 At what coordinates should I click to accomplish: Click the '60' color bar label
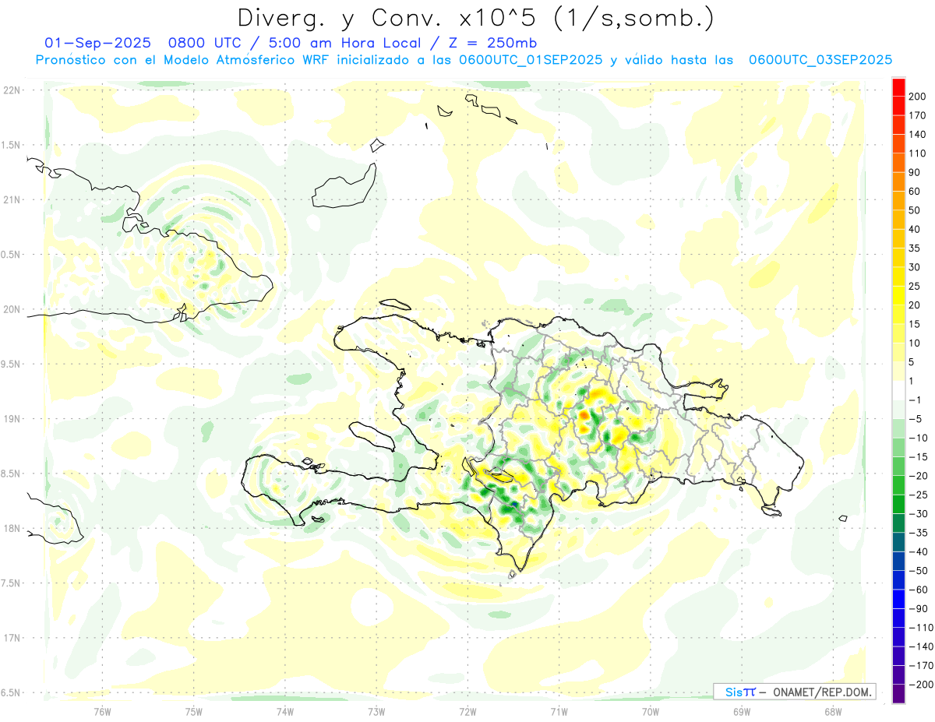pyautogui.click(x=914, y=191)
